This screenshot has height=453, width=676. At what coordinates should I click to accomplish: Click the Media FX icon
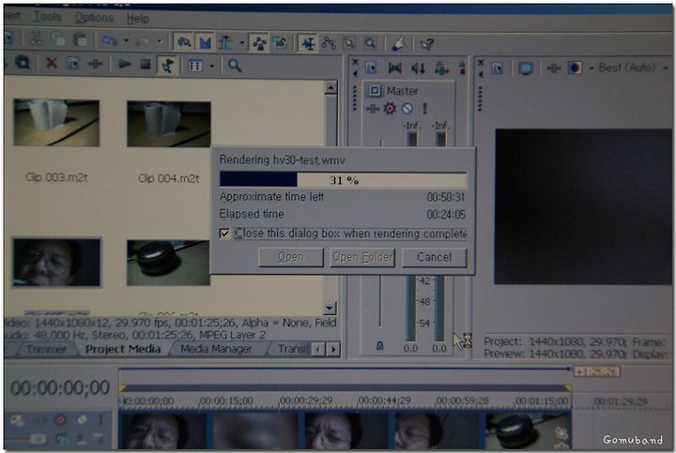pos(95,64)
